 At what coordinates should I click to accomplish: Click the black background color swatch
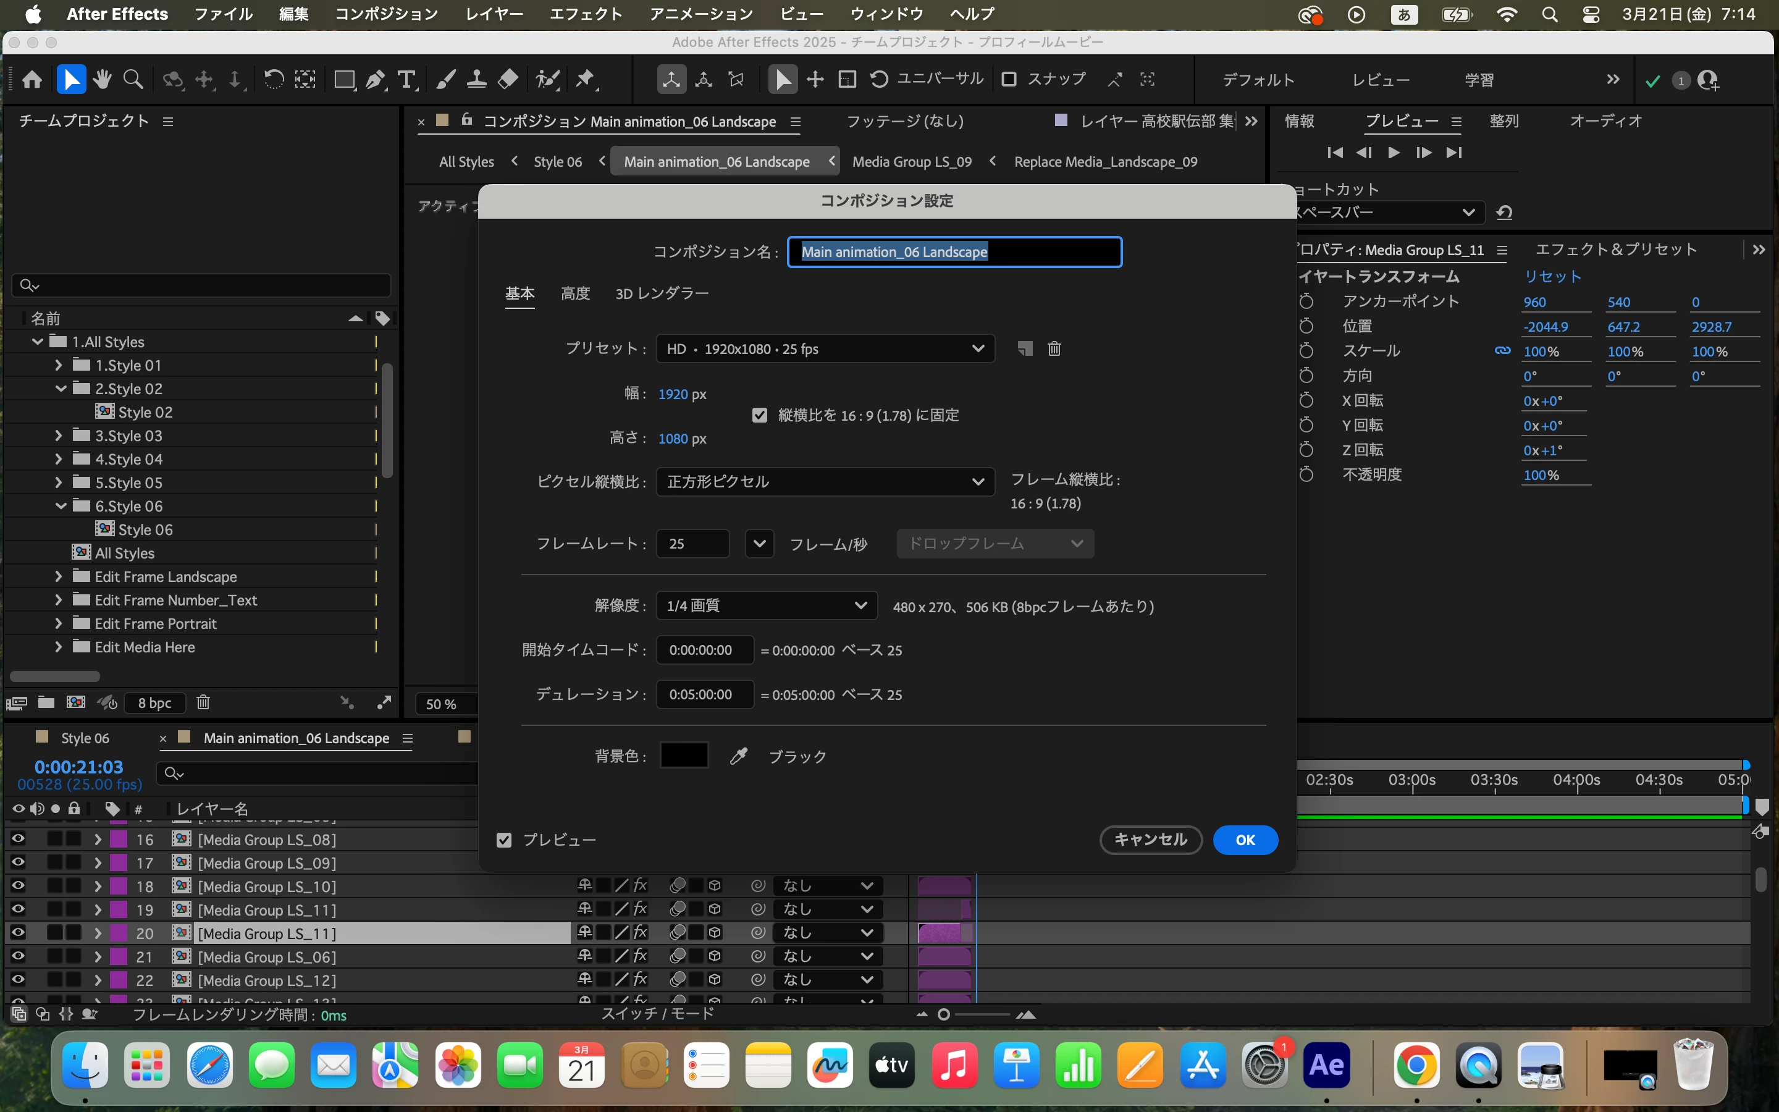(x=684, y=756)
